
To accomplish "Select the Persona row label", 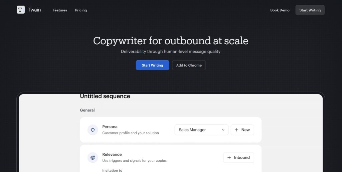I will coord(110,127).
